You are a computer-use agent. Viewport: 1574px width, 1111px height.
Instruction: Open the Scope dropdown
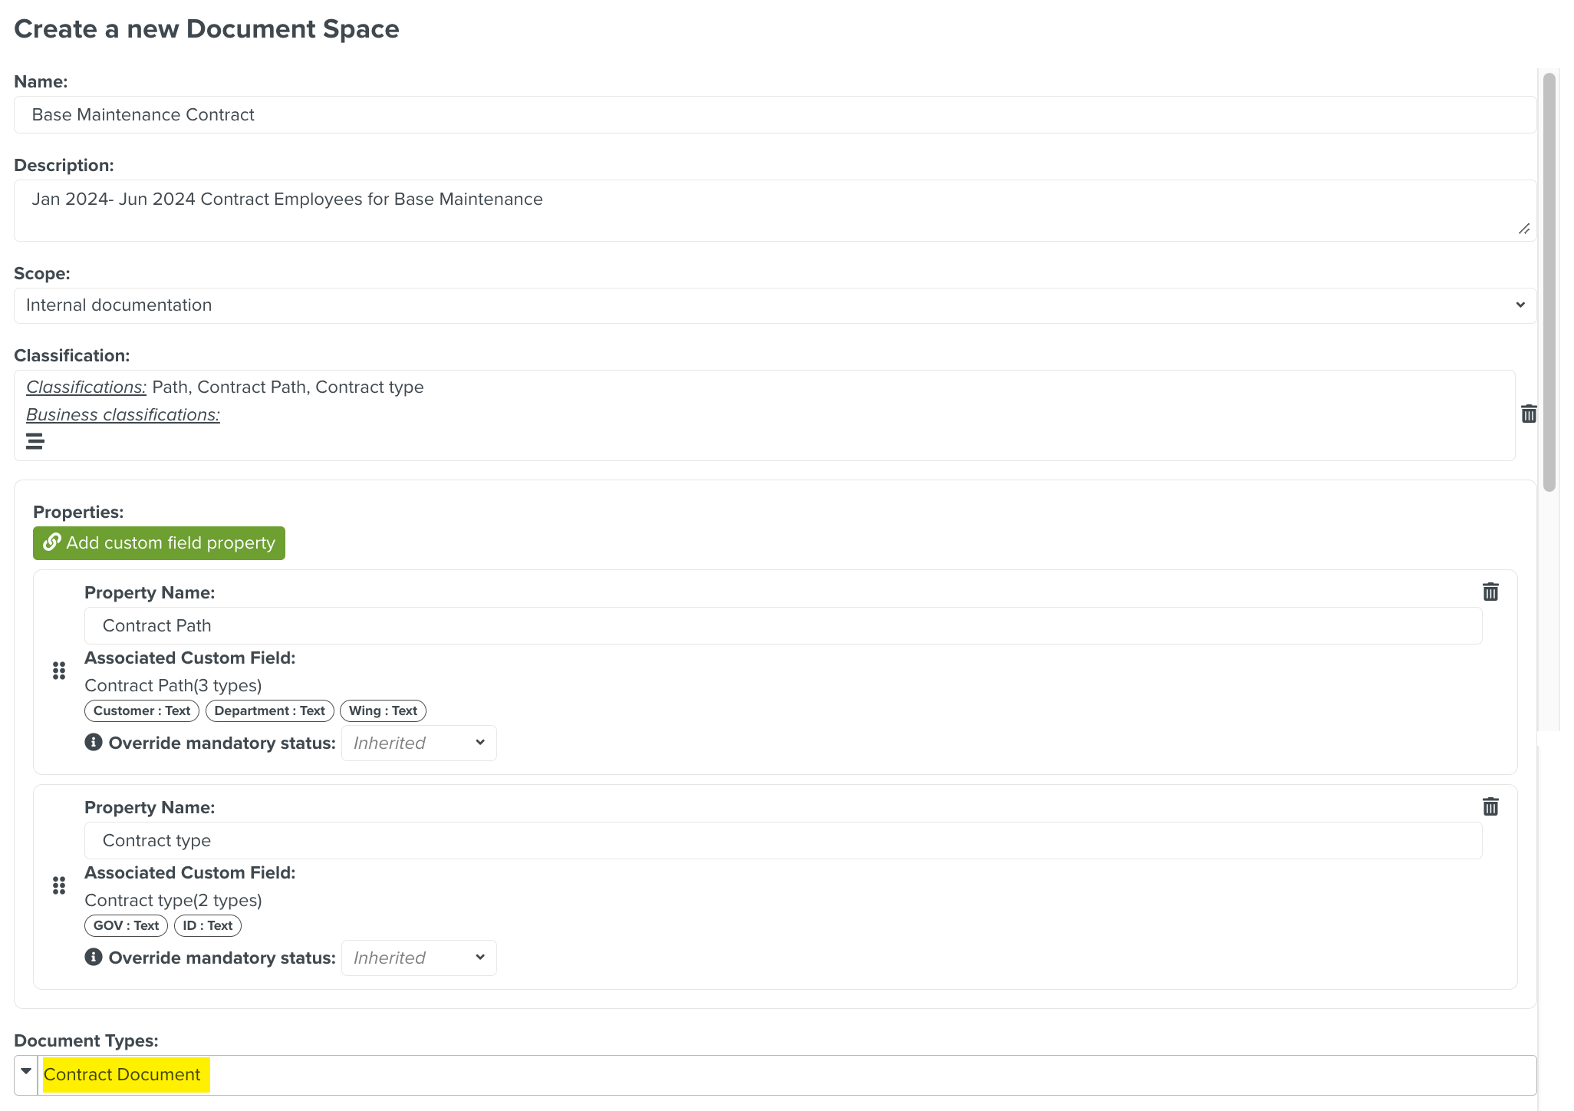[775, 305]
